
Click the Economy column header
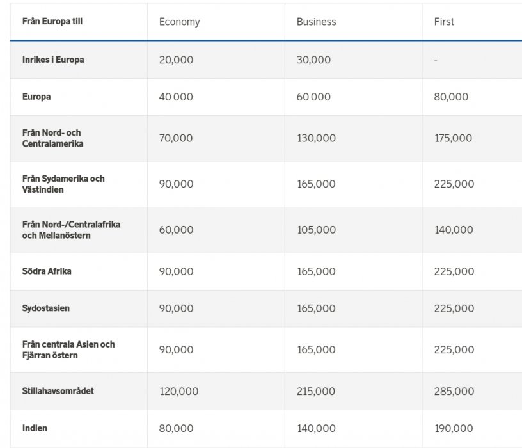179,22
